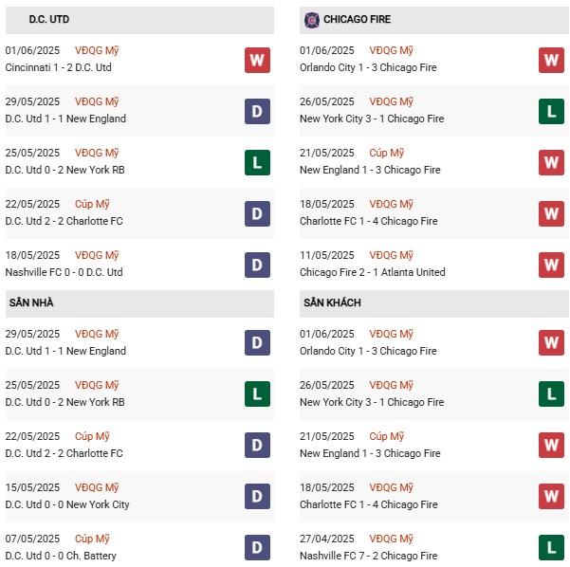Click the Chicago Fire team logo
Viewport: 570px width, 567px height.
pos(311,19)
